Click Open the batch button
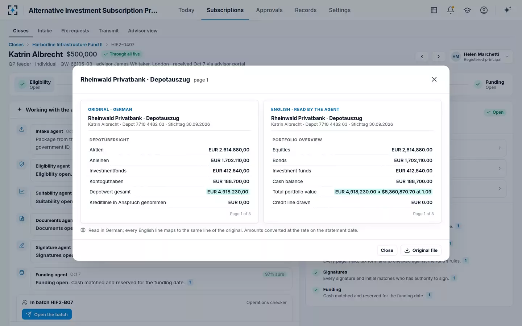Image resolution: width=522 pixels, height=326 pixels. pyautogui.click(x=47, y=314)
